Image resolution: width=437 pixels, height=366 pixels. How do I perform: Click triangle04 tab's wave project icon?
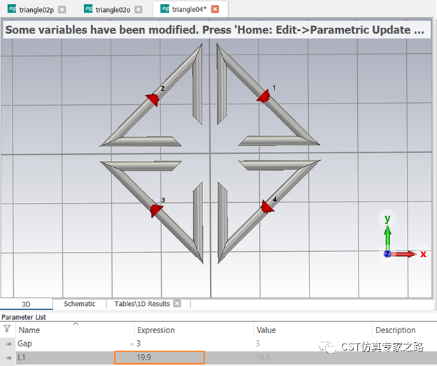(165, 9)
